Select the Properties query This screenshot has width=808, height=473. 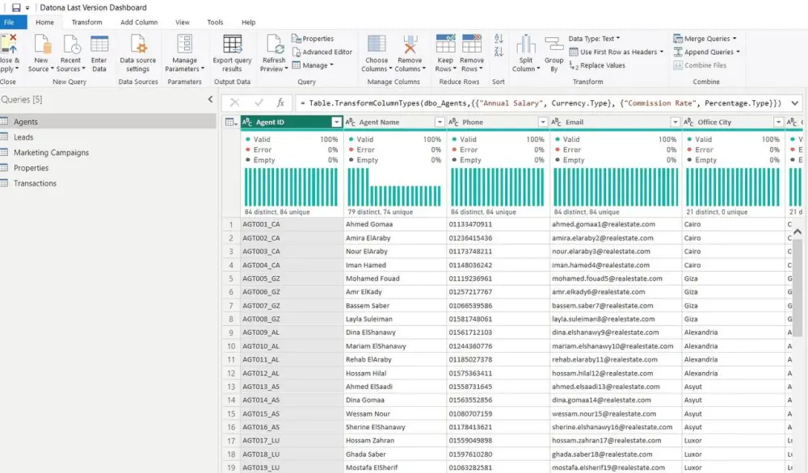107,168
